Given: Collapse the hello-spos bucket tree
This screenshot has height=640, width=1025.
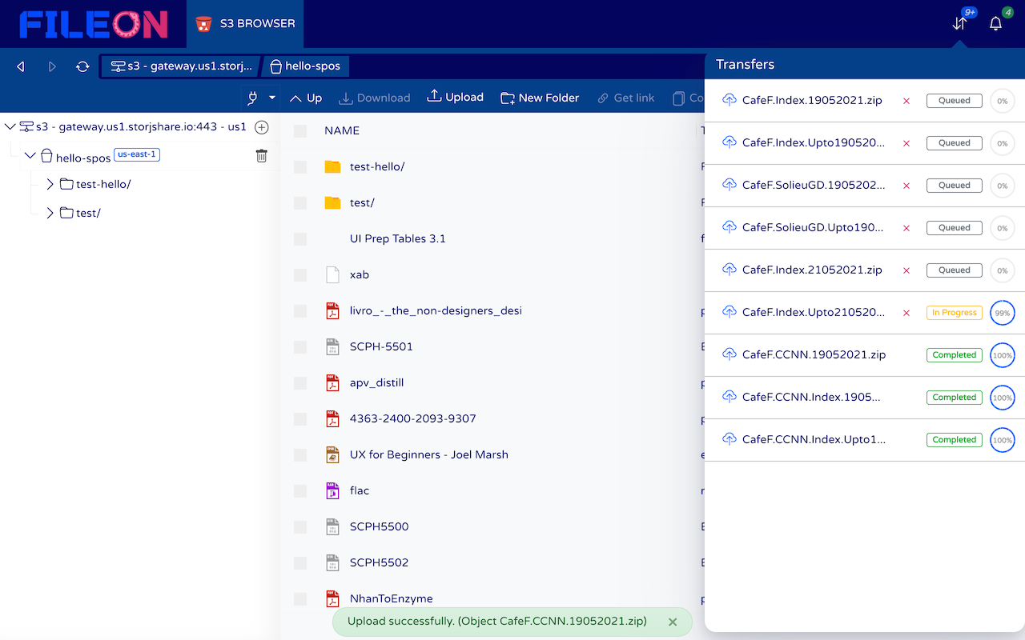Looking at the screenshot, I should click(x=30, y=155).
